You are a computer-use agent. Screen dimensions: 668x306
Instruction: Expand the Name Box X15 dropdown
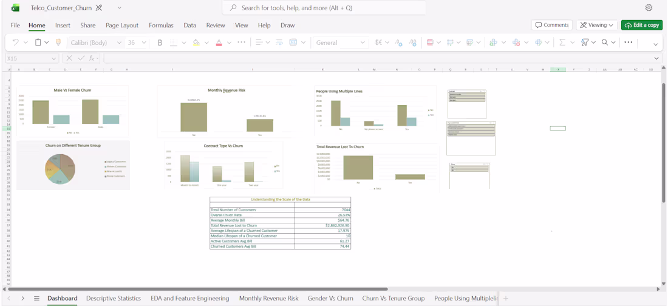53,58
